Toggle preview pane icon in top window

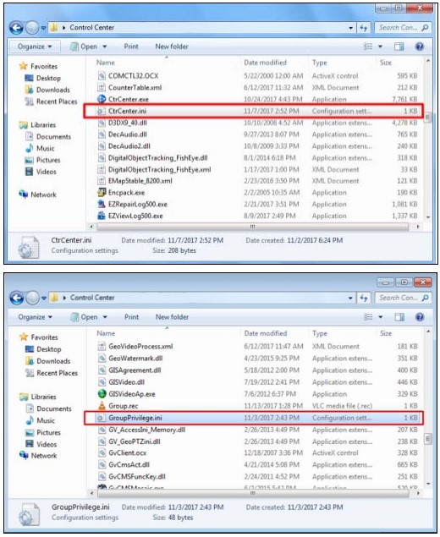399,47
